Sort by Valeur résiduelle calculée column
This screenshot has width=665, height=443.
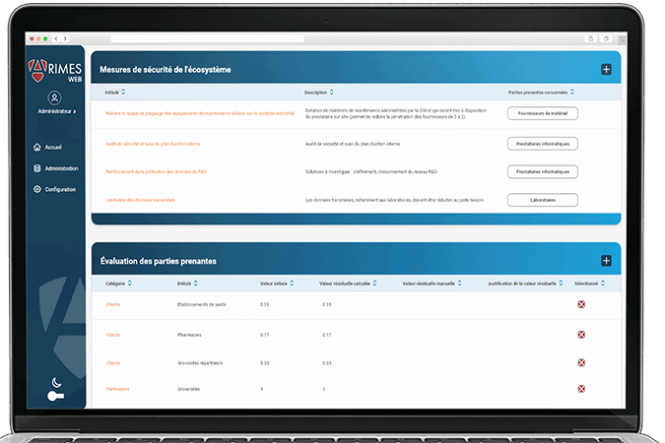(x=375, y=284)
